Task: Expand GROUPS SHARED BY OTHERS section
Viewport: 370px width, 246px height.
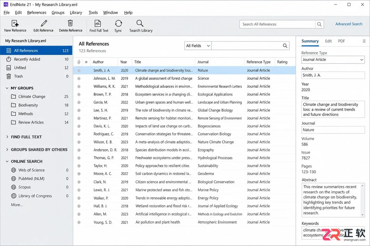Action: click(x=7, y=149)
